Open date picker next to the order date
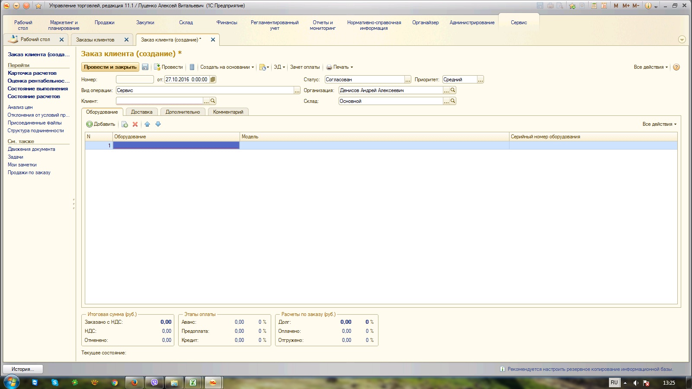This screenshot has width=692, height=389. (212, 80)
